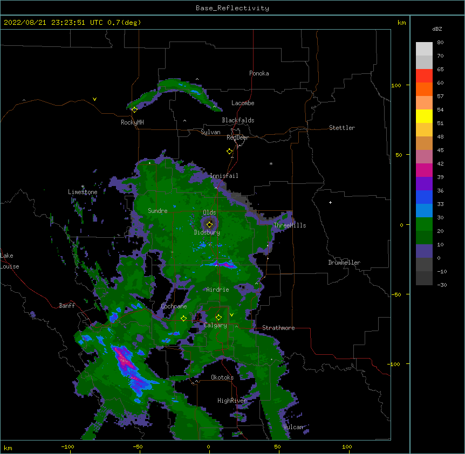Image resolution: width=465 pixels, height=454 pixels.
Task: Pick the red 60-65 dBZ legend swatch
Action: click(424, 76)
